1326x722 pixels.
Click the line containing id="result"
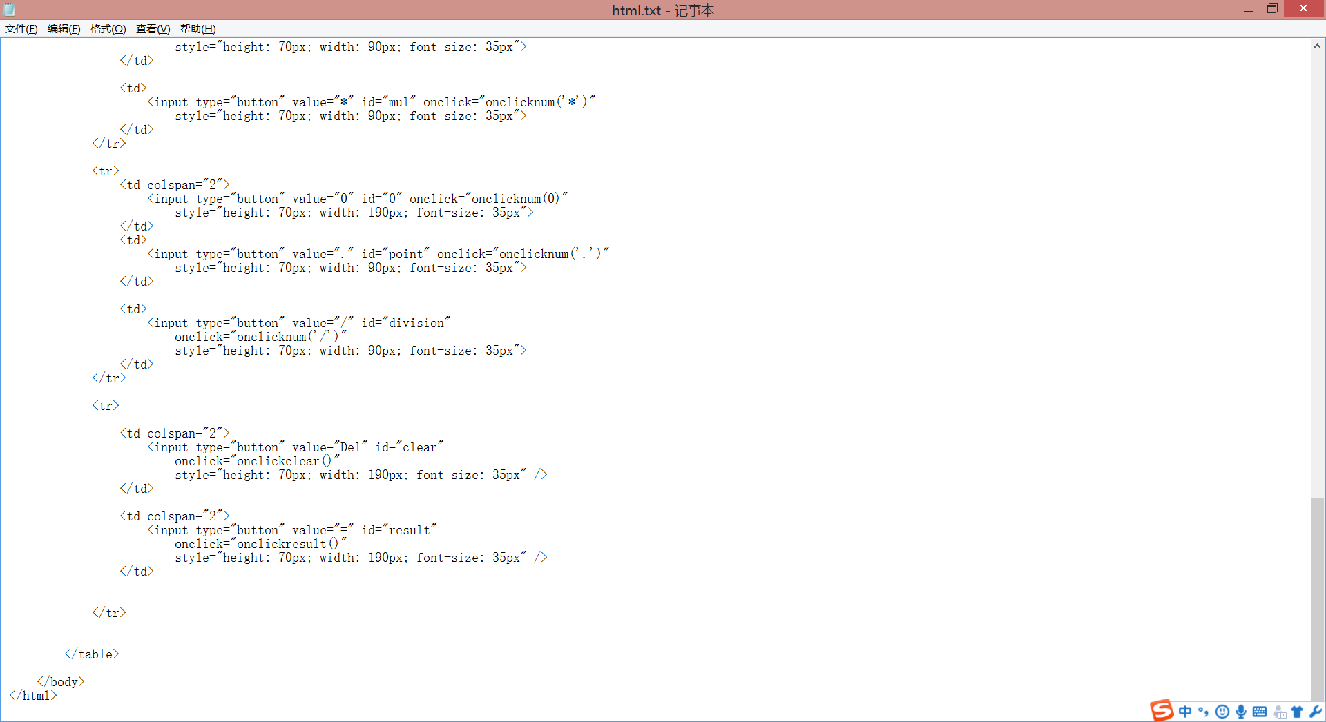click(x=291, y=530)
